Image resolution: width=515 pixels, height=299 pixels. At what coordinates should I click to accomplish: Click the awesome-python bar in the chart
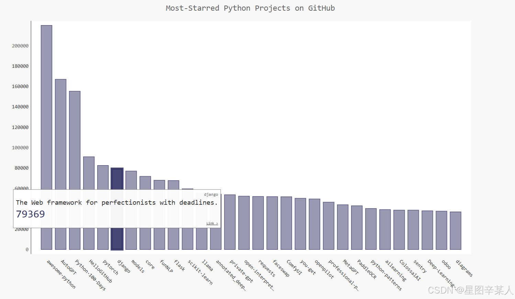tap(46, 137)
